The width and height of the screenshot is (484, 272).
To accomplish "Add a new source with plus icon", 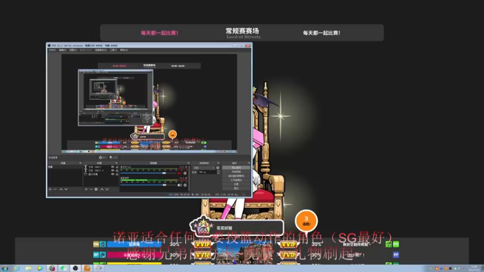I will coord(86,189).
